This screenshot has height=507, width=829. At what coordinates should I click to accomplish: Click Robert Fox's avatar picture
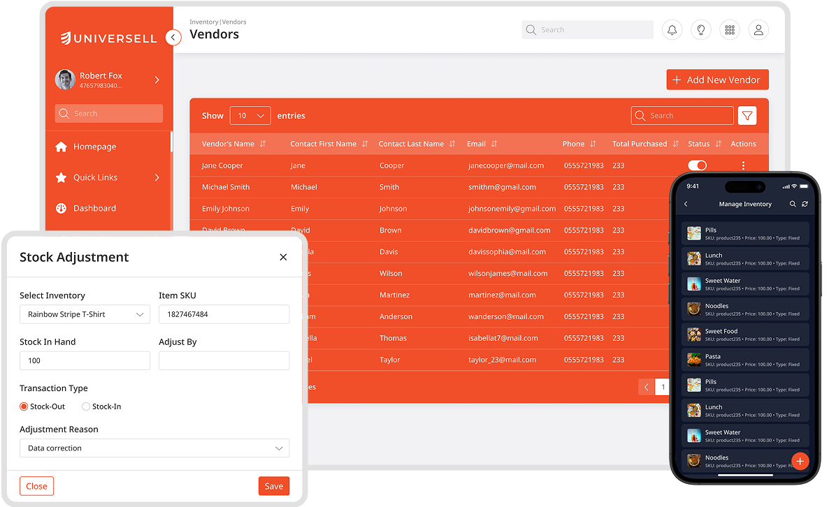(65, 80)
